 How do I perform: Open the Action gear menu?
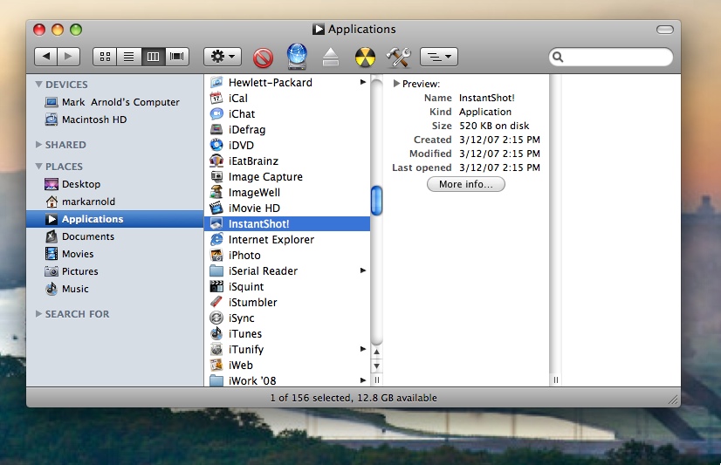click(223, 57)
